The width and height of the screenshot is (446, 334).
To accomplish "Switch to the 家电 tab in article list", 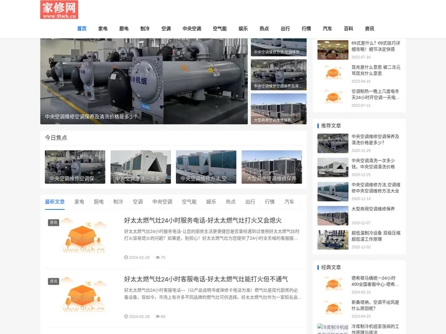I will click(x=79, y=202).
